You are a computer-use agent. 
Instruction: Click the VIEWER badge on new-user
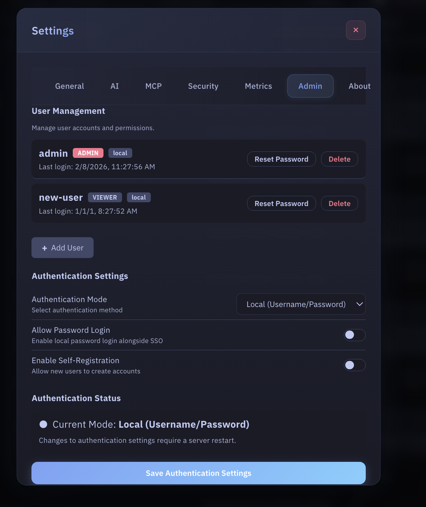(105, 197)
